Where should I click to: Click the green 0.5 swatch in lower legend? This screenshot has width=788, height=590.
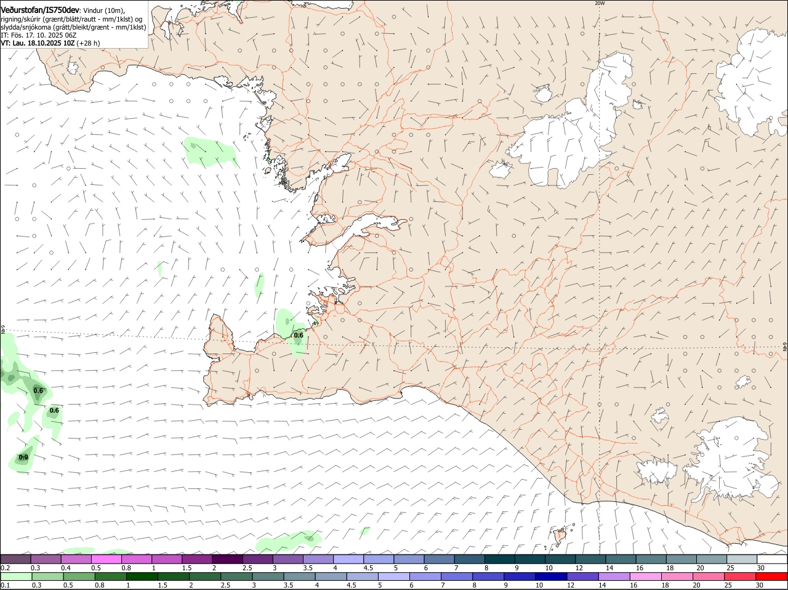pos(79,576)
